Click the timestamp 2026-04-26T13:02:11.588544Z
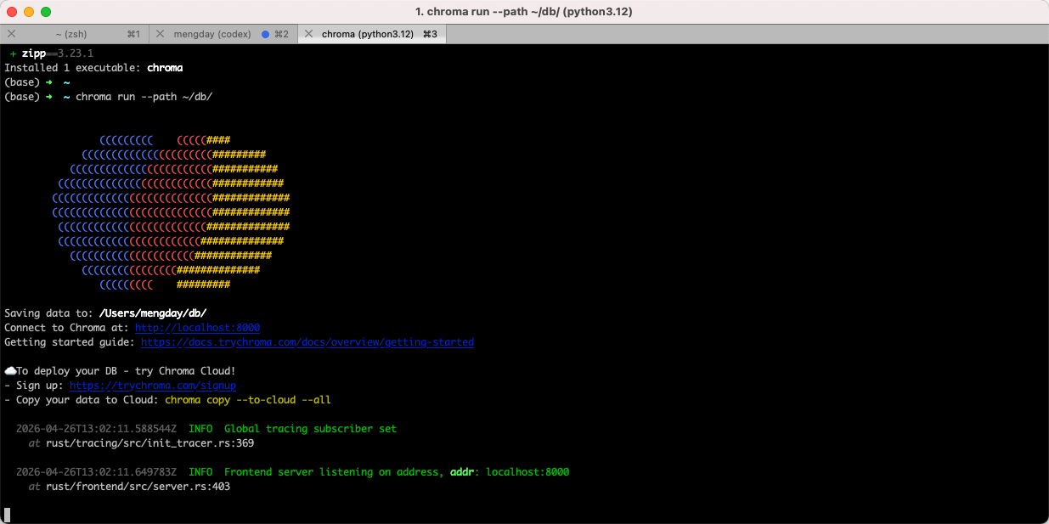Image resolution: width=1049 pixels, height=524 pixels. (x=96, y=429)
